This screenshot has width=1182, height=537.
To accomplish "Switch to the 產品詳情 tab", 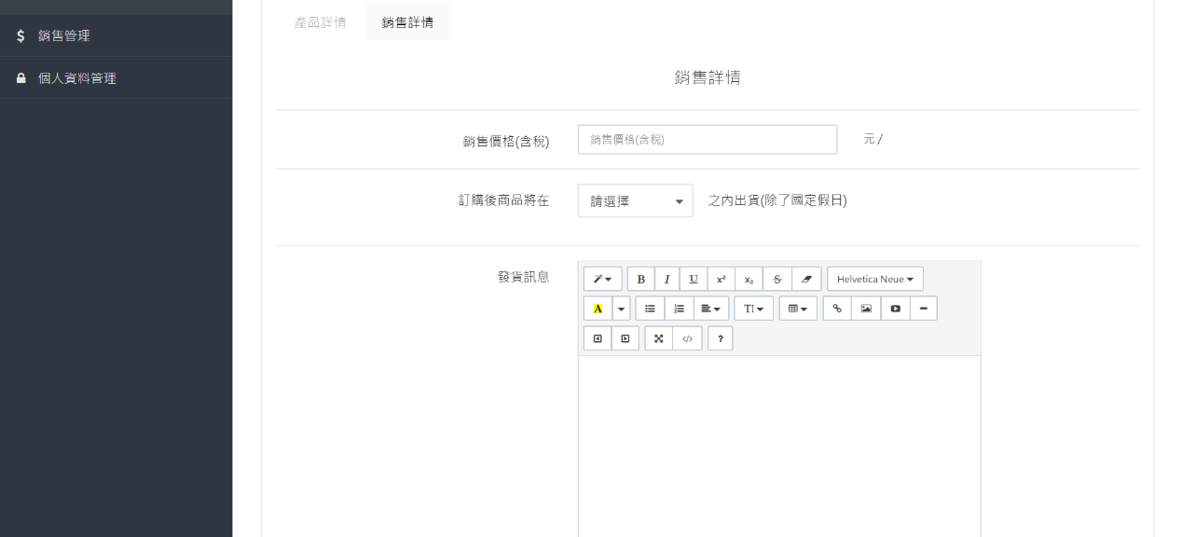I will click(x=321, y=22).
